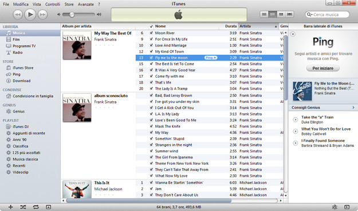Open Condivisione in famiglia
This screenshot has width=358, height=211.
[x=30, y=96]
